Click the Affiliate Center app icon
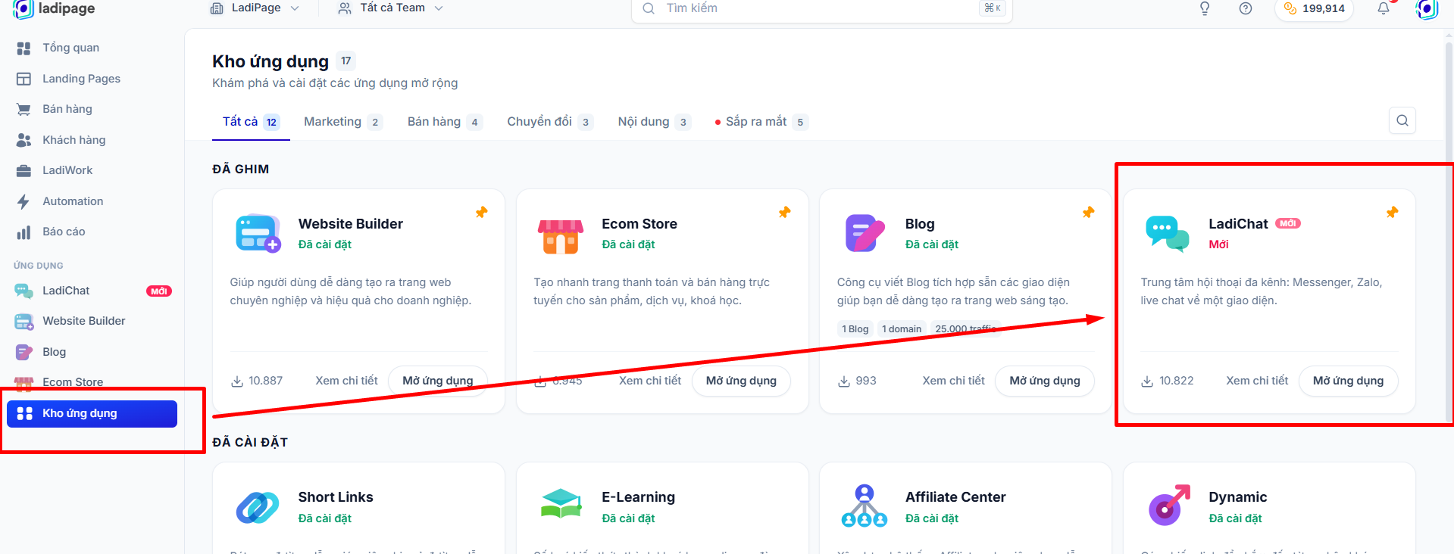 click(865, 506)
